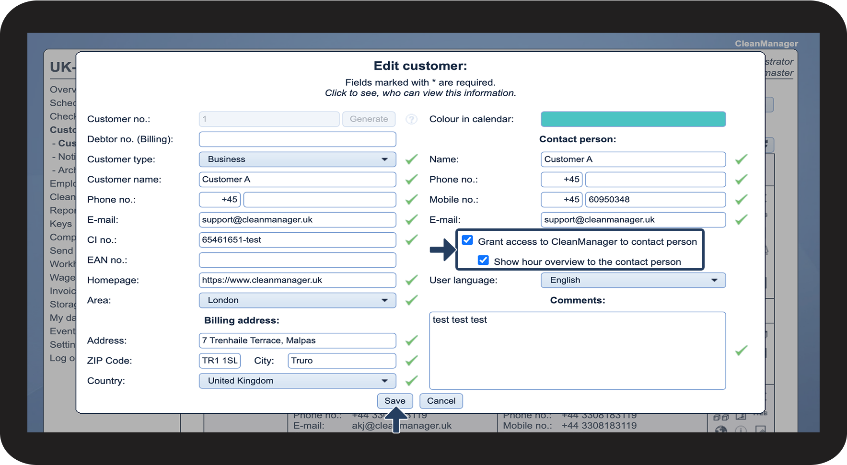Click the green checkmark beside billing Address
Viewport: 847px width, 465px height.
click(411, 340)
